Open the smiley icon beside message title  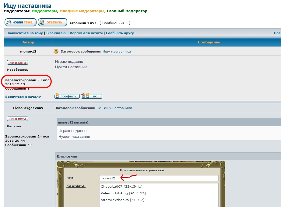(56, 51)
